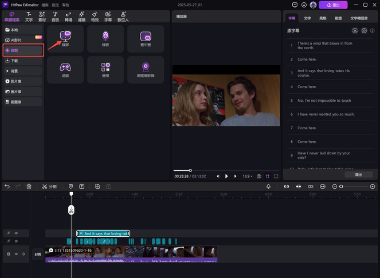Switch to the 動畫 animation tab
Viewport: 380px width, 278px height.
click(x=338, y=18)
